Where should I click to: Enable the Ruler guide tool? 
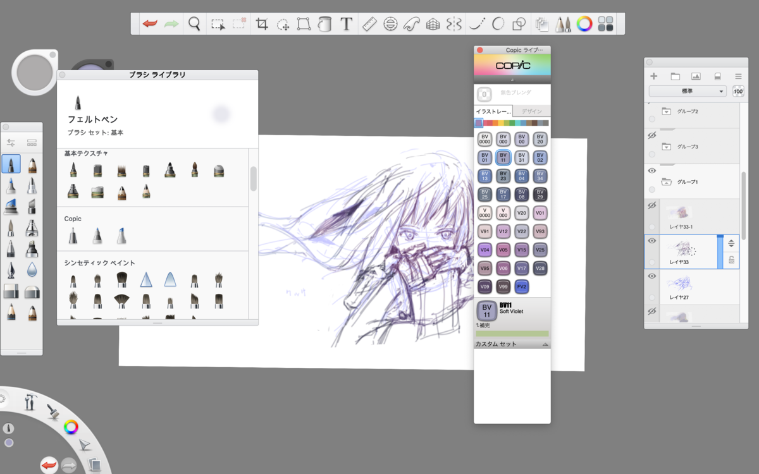coord(369,24)
